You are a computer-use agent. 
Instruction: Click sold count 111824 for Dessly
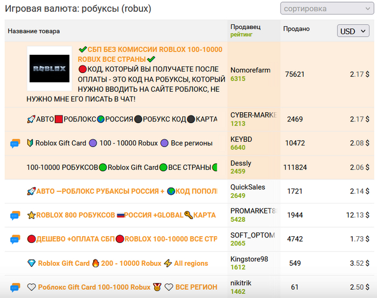(295, 167)
